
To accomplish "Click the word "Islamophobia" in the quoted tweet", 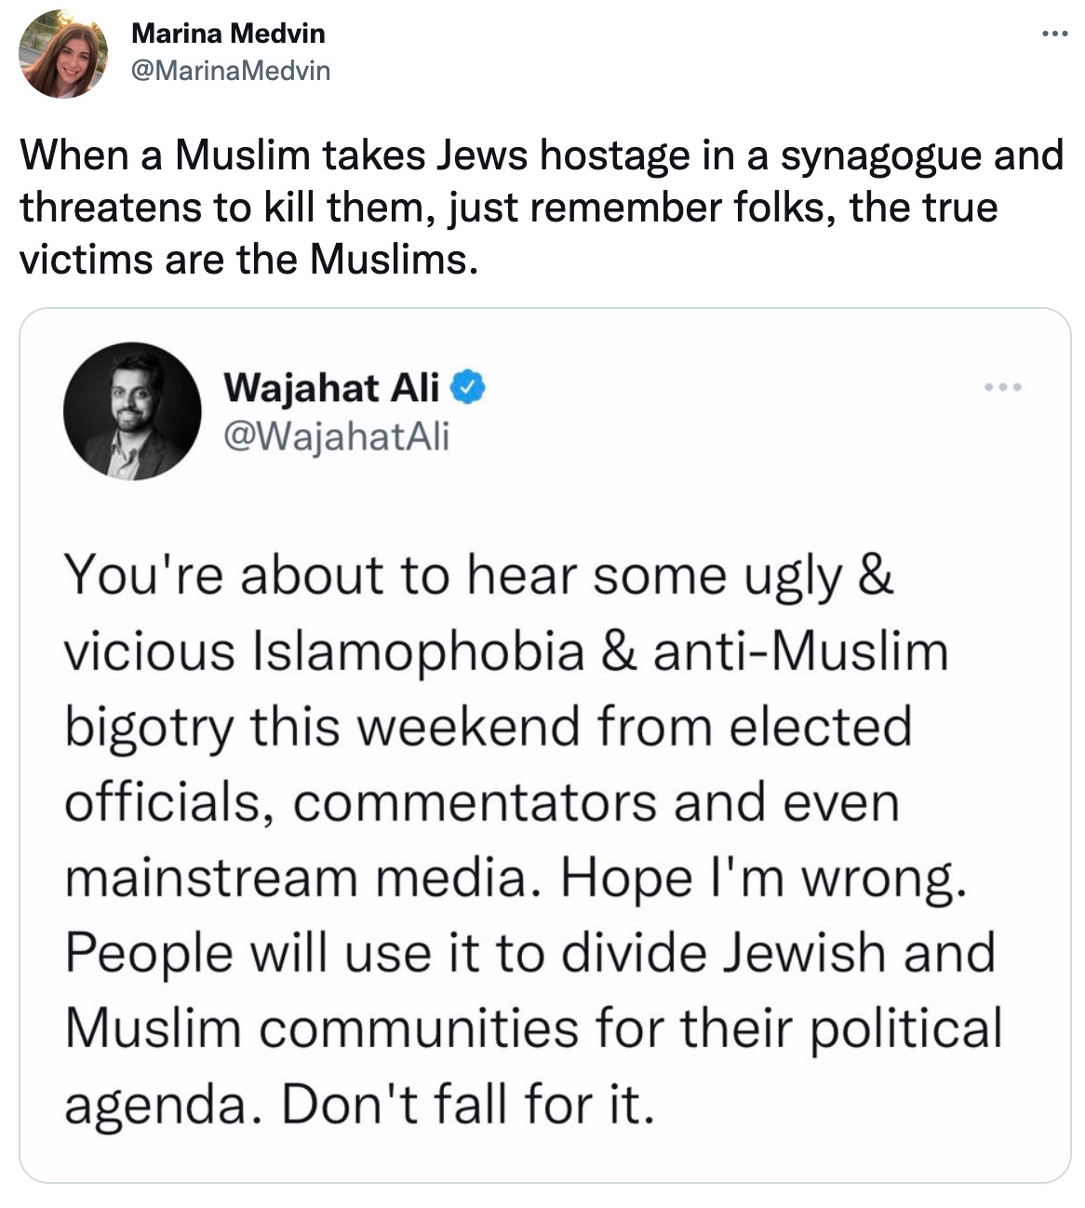I will (x=418, y=651).
